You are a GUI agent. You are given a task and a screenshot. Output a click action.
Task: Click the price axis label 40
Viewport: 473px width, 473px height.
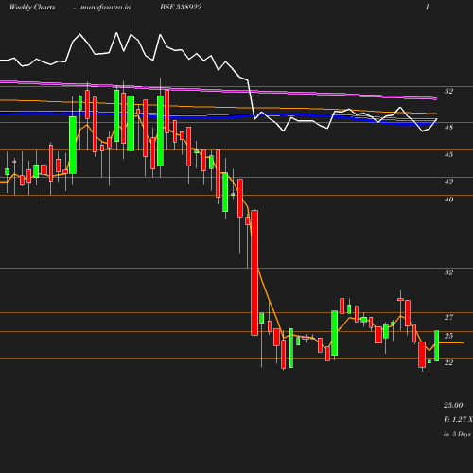coord(448,200)
